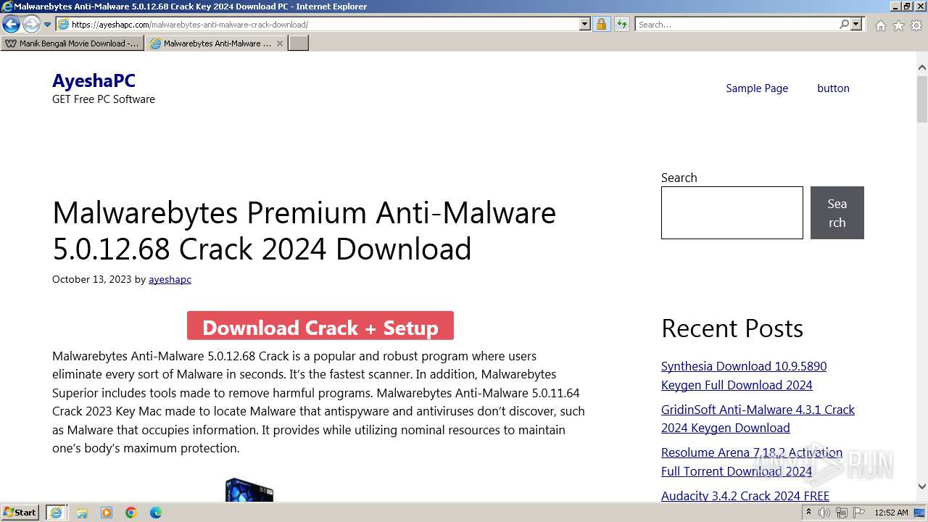Image resolution: width=928 pixels, height=522 pixels.
Task: Click the GET Free PC Software tagline
Action: [104, 99]
